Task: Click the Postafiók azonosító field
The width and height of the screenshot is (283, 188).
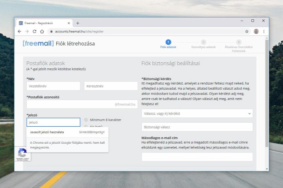Action: (82, 104)
